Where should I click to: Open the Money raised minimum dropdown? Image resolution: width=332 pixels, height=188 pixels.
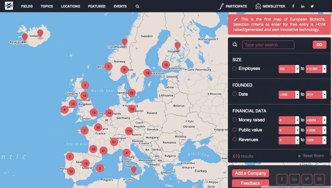pyautogui.click(x=289, y=120)
